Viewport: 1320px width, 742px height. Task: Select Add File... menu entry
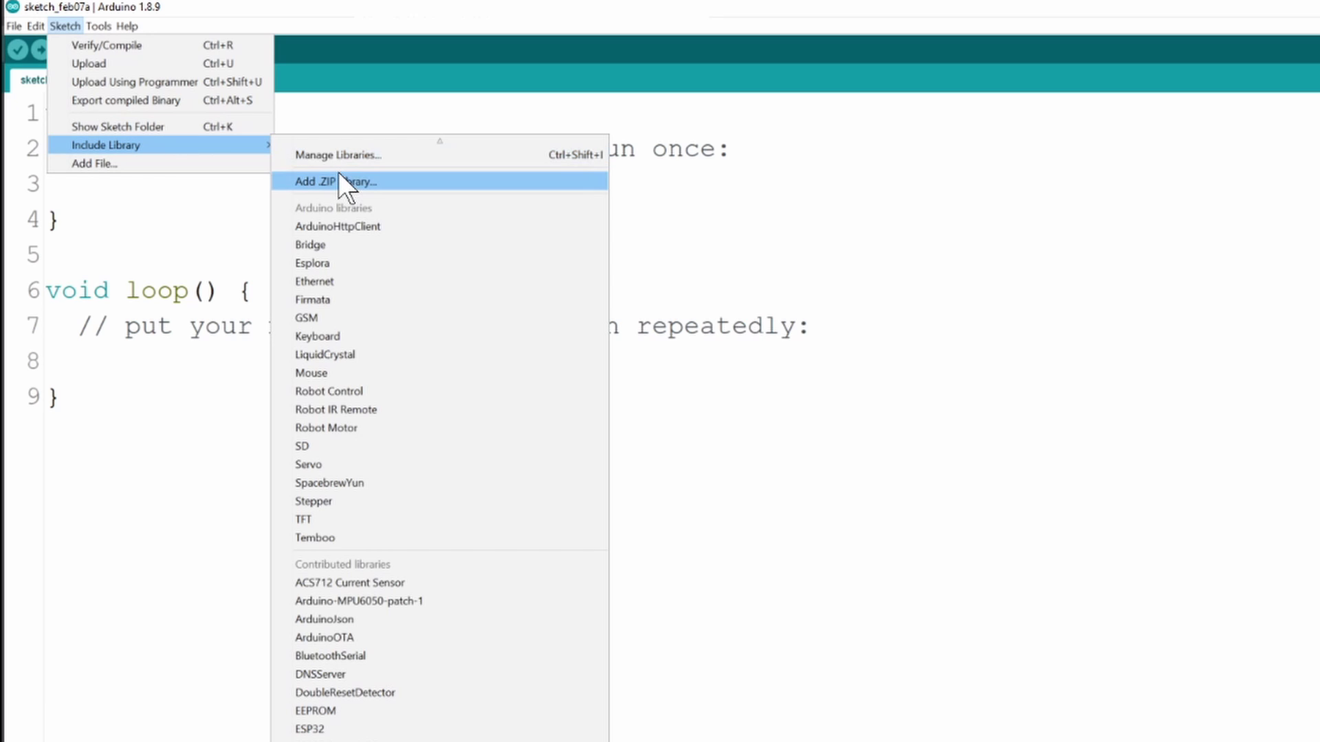[94, 164]
